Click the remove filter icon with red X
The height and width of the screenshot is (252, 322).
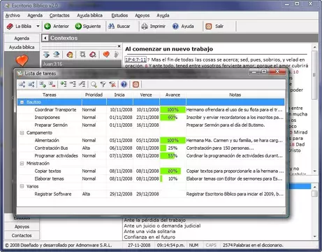point(112,84)
